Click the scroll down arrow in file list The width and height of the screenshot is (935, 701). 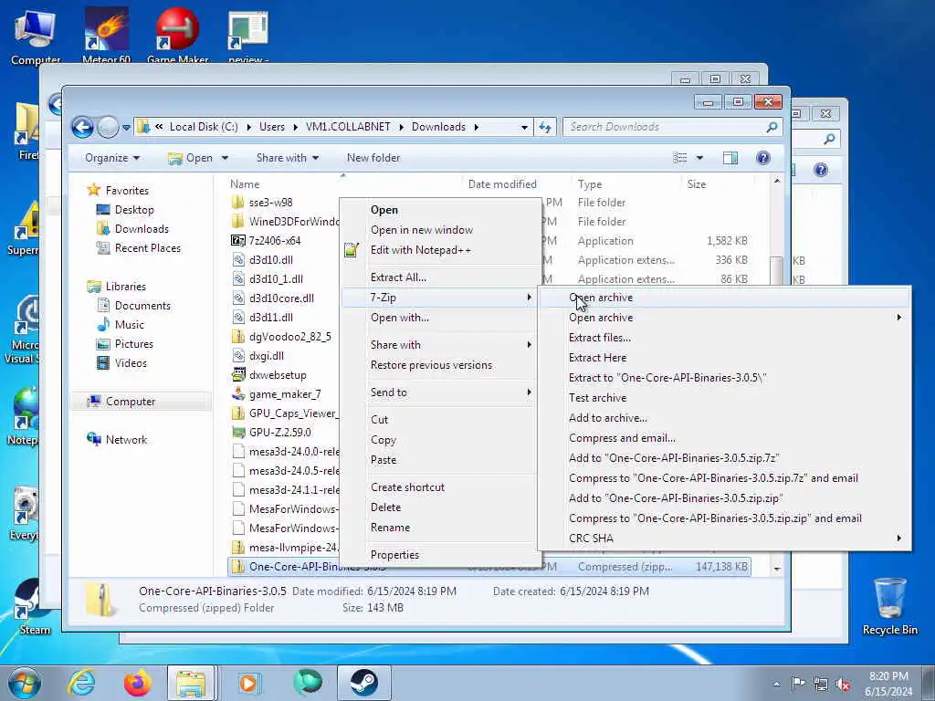coord(776,569)
